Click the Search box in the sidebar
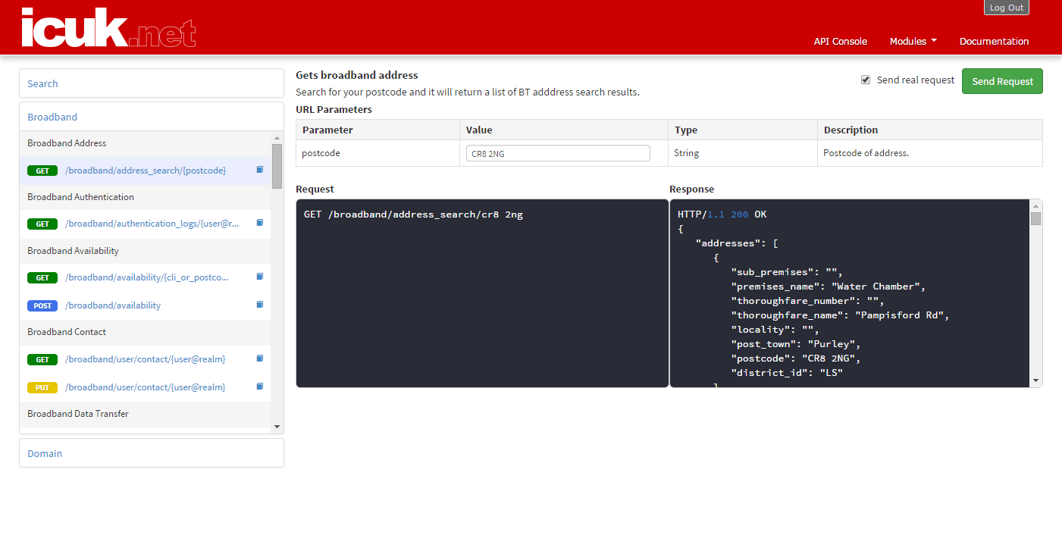Viewport: 1062px width, 548px height. [x=152, y=83]
